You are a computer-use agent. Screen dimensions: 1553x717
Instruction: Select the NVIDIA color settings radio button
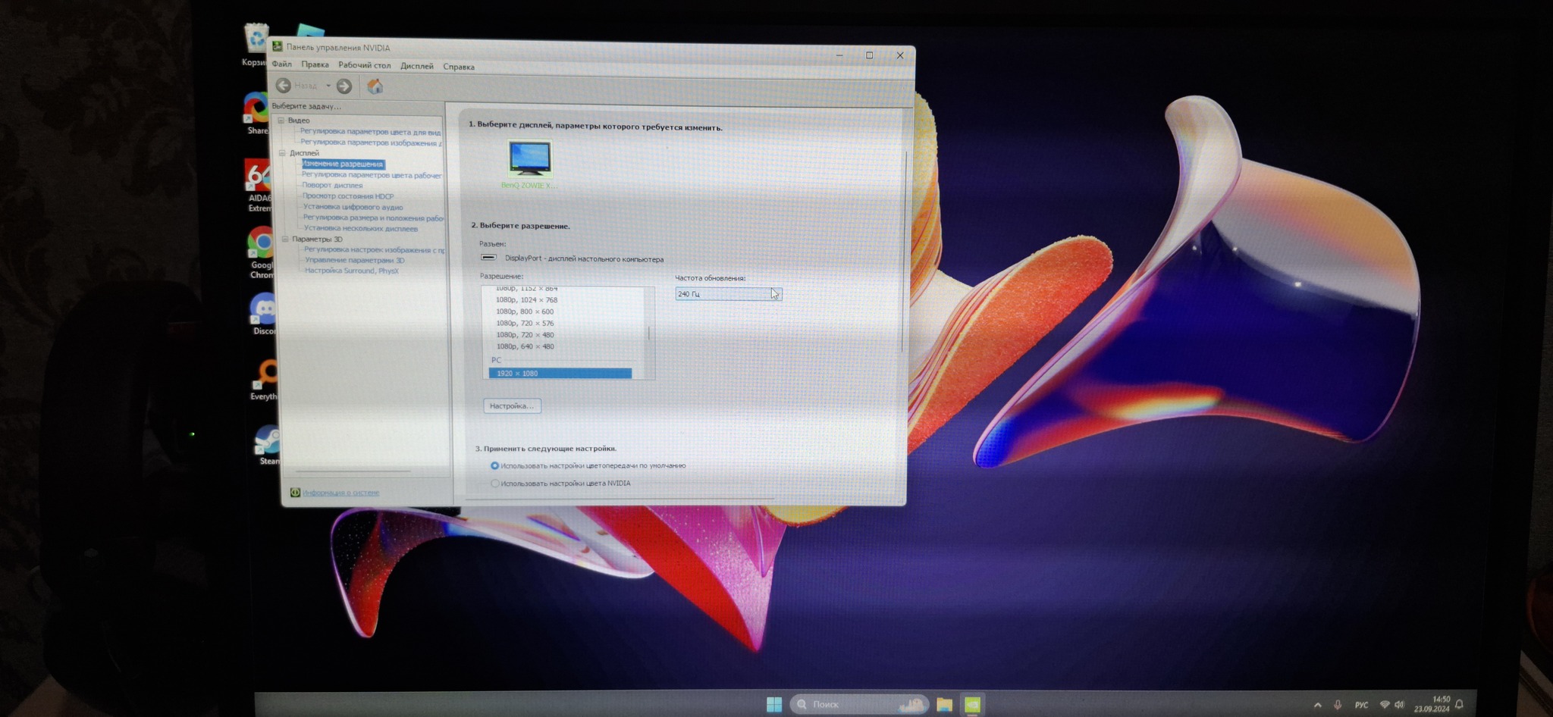pyautogui.click(x=495, y=483)
